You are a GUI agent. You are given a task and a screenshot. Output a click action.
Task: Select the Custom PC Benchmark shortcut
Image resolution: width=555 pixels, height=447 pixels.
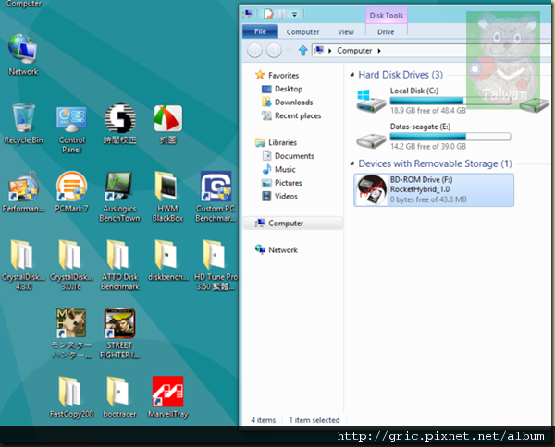[216, 187]
